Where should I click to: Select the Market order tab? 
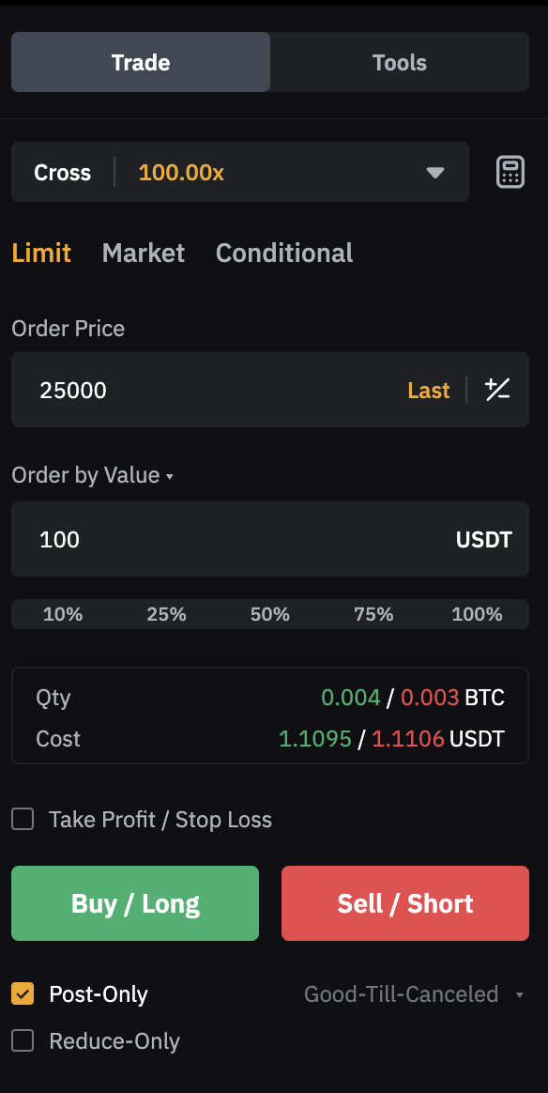point(143,253)
